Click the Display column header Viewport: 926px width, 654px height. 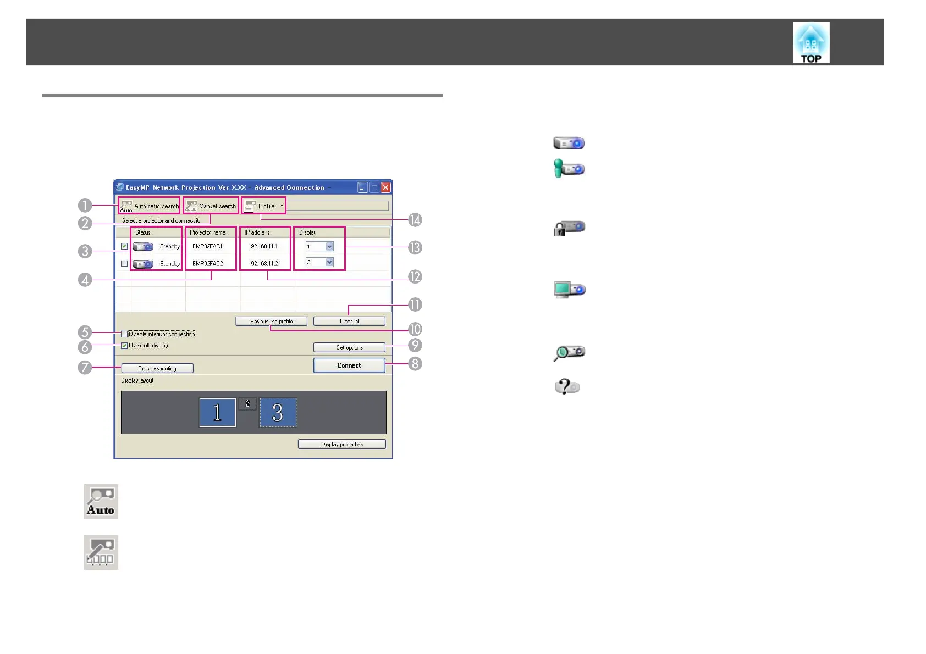tap(308, 232)
